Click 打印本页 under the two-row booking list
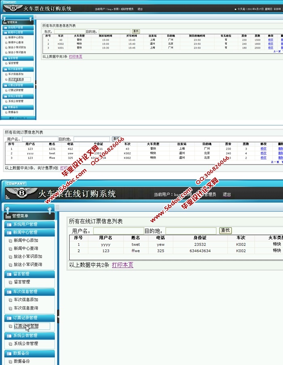283x365 pixels. pos(122,265)
